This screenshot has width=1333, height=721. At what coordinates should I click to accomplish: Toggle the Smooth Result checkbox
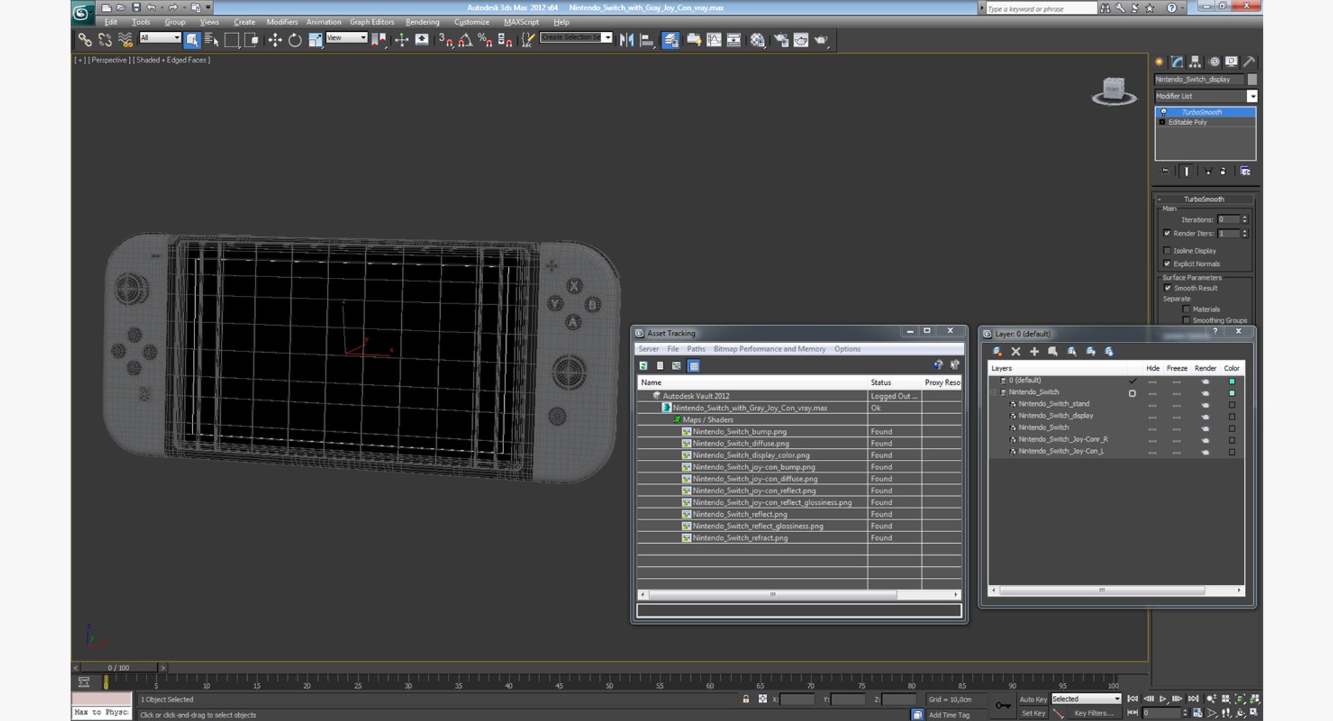[x=1168, y=288]
